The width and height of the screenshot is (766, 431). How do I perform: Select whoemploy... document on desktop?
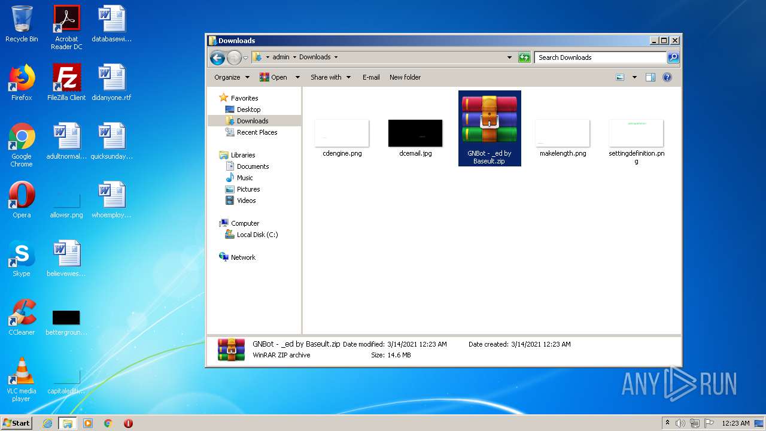[x=111, y=200]
